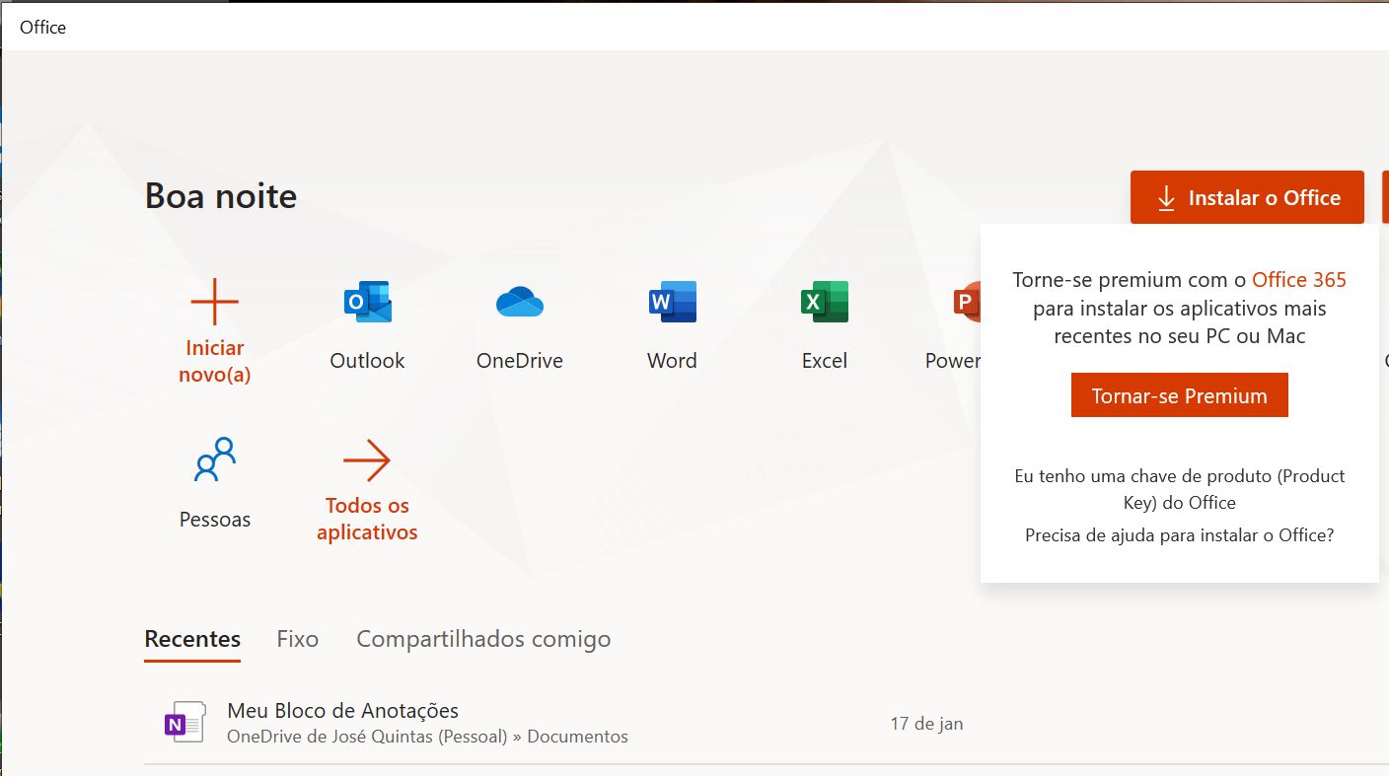Select the Recentes tab
The height and width of the screenshot is (776, 1389).
(x=192, y=639)
